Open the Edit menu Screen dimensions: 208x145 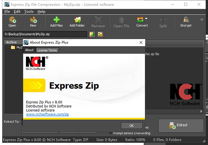[17, 12]
